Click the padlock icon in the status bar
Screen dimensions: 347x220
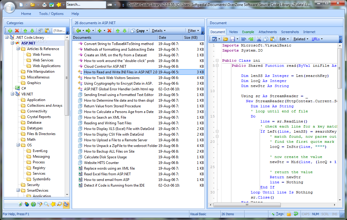pyautogui.click(x=289, y=214)
